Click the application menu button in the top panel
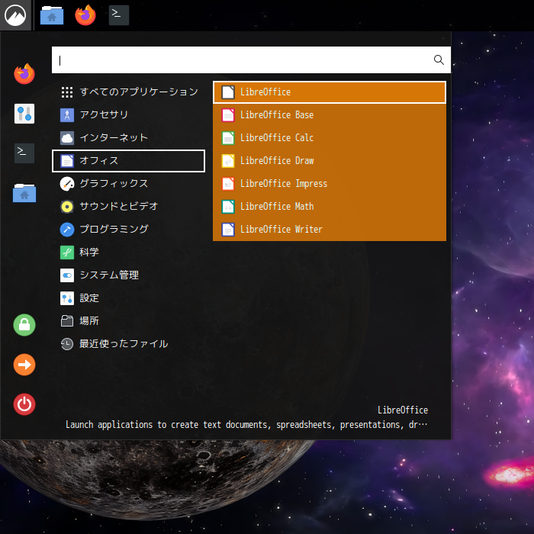The width and height of the screenshot is (534, 534). (x=15, y=15)
